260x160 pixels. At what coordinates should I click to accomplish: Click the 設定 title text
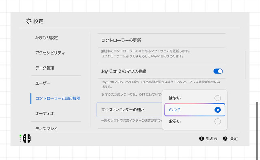point(38,21)
